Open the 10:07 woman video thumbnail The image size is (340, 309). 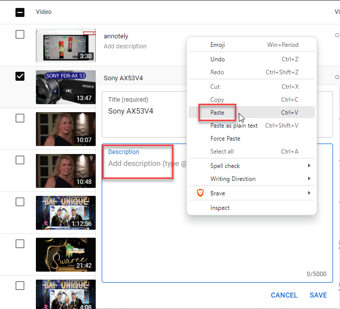(66, 129)
